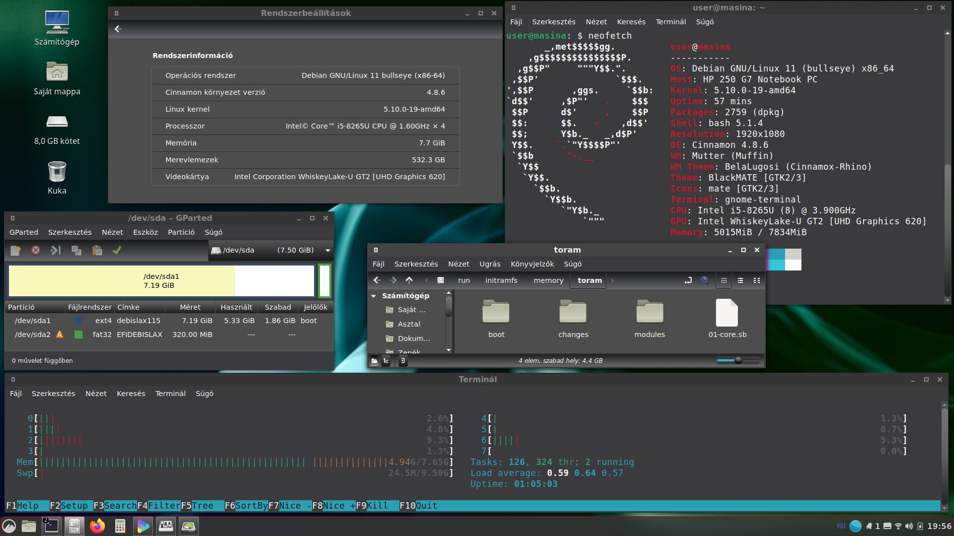Viewport: 954px width, 536px height.
Task: Click the battery tray icon
Action: (x=920, y=526)
